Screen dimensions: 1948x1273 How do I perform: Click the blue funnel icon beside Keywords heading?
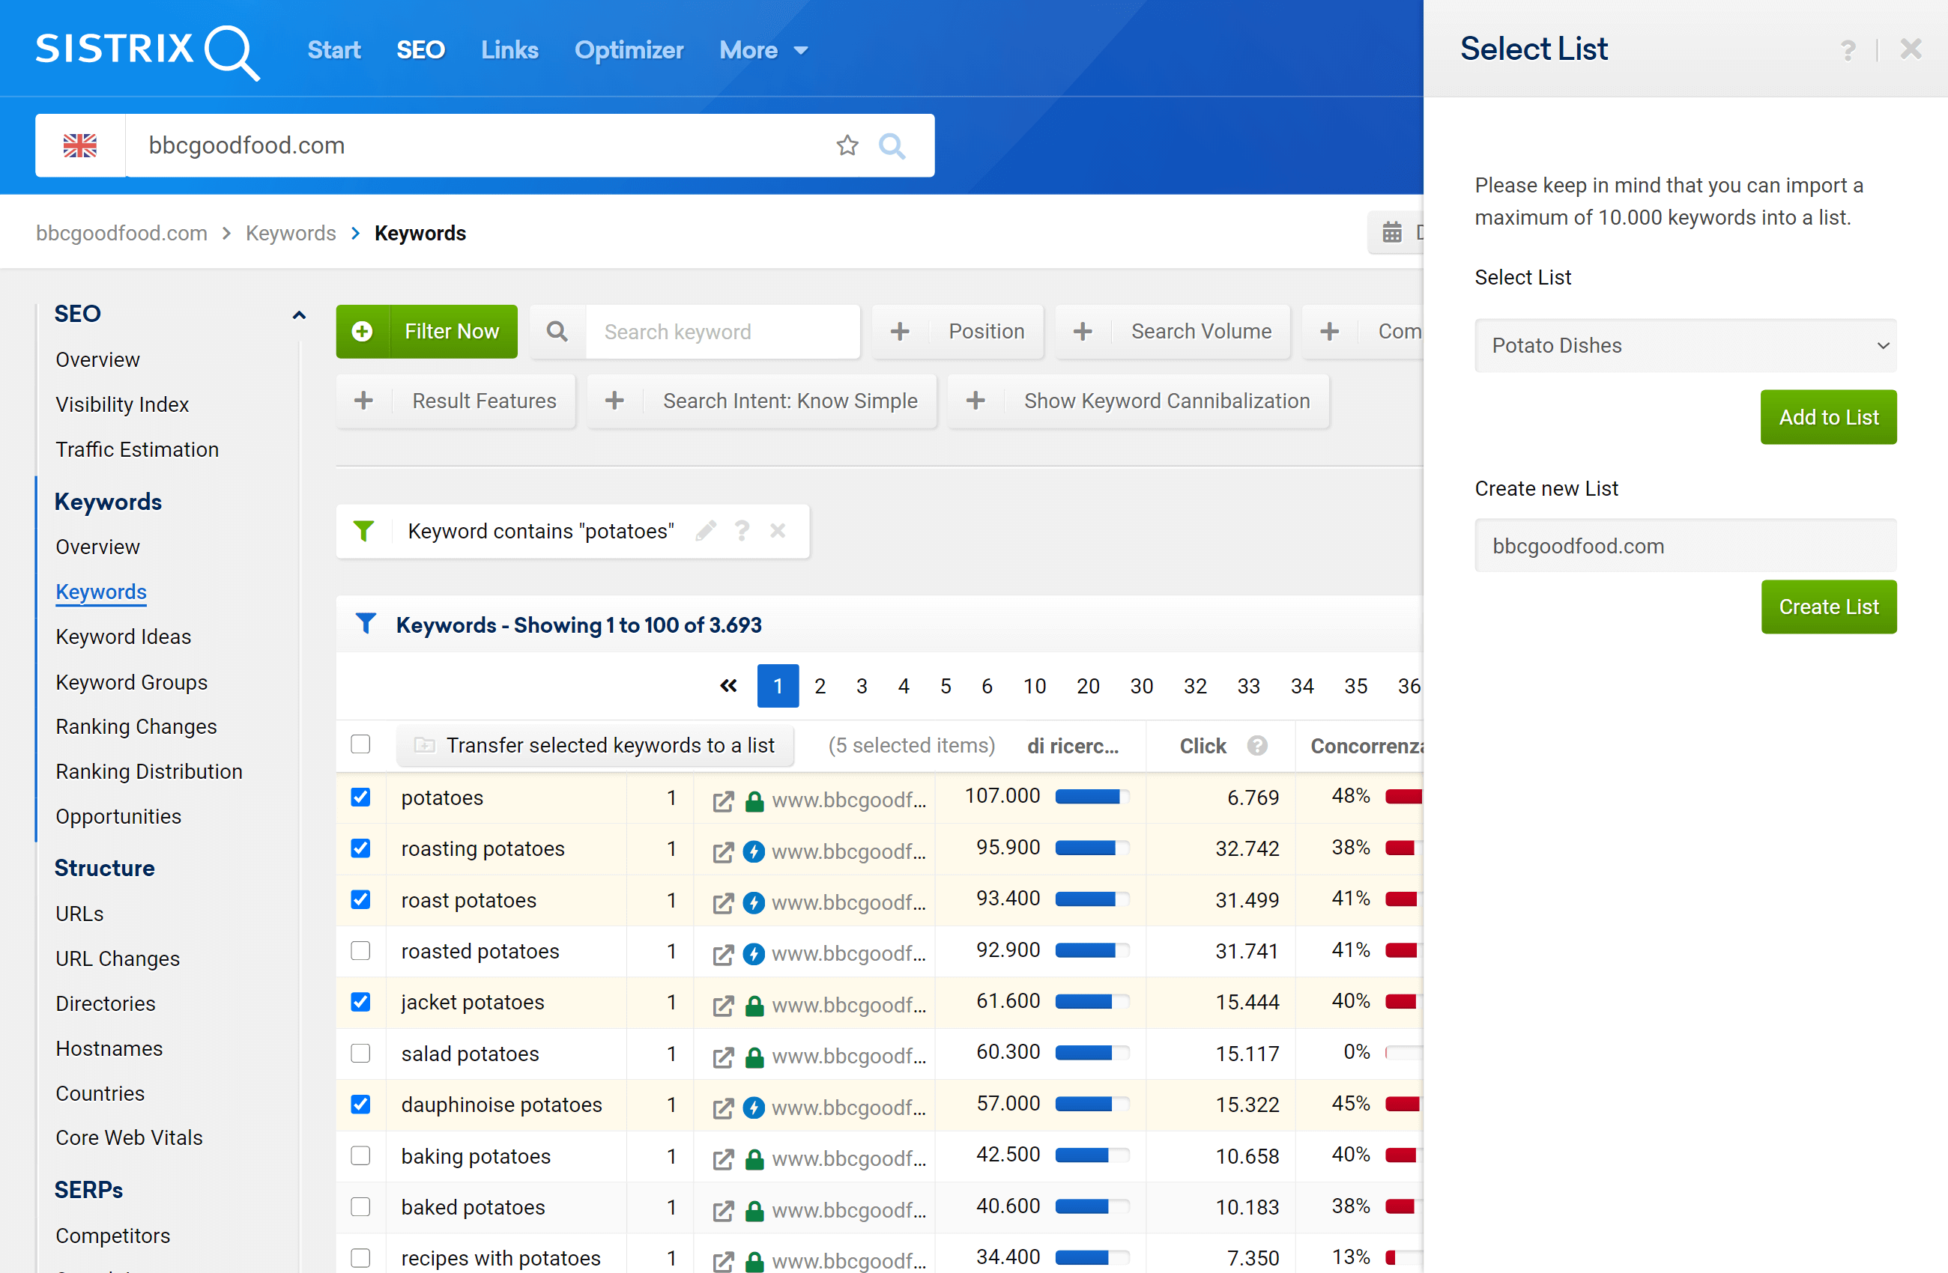point(366,625)
